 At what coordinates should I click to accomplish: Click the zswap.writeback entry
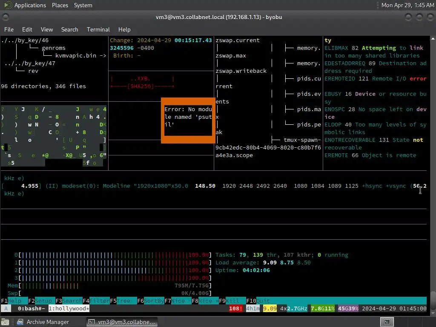[x=241, y=71]
